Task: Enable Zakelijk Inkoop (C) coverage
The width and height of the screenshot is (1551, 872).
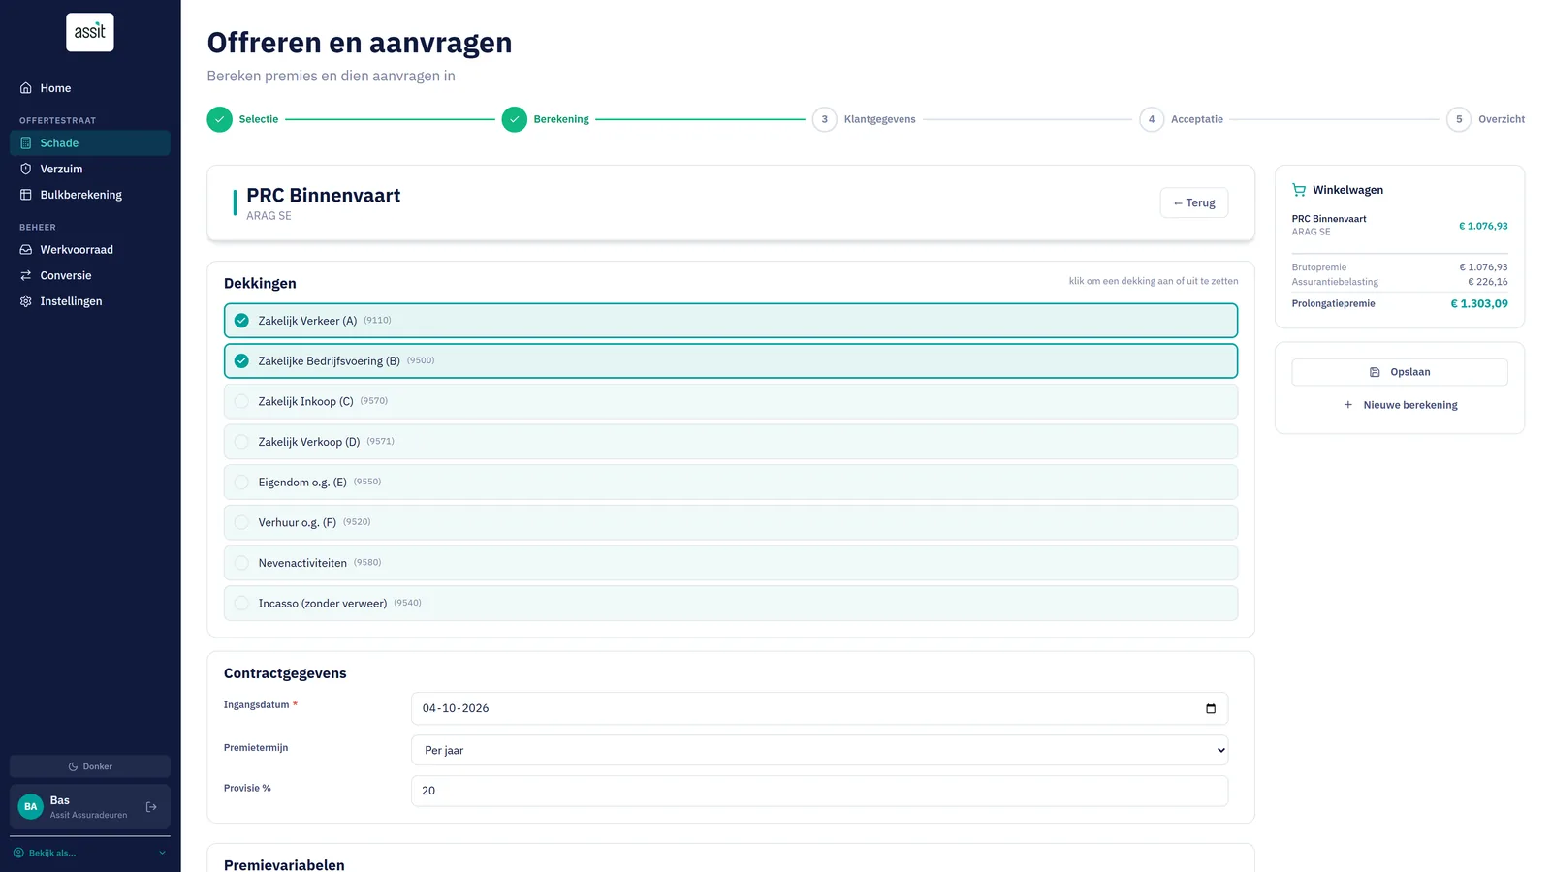Action: [x=731, y=401]
